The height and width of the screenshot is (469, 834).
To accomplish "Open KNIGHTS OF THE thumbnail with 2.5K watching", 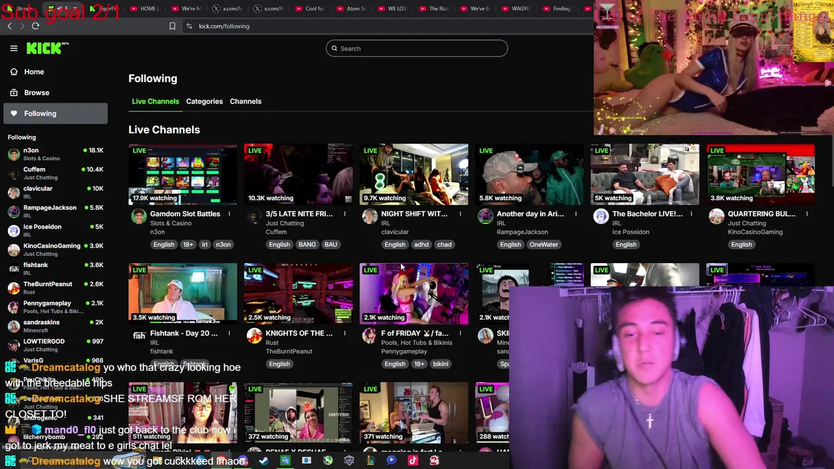I will [x=298, y=294].
